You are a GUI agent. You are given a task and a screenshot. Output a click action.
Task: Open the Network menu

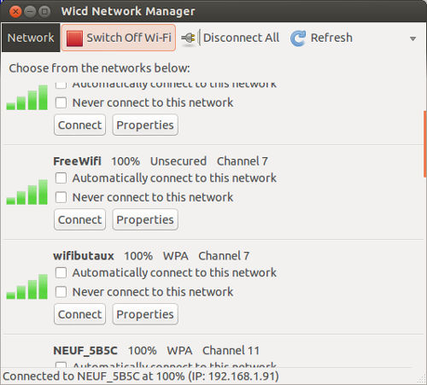click(x=31, y=38)
